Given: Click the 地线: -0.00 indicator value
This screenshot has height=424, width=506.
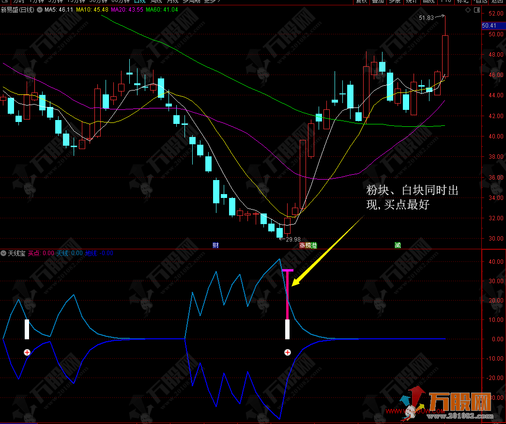Looking at the screenshot, I should coord(99,253).
